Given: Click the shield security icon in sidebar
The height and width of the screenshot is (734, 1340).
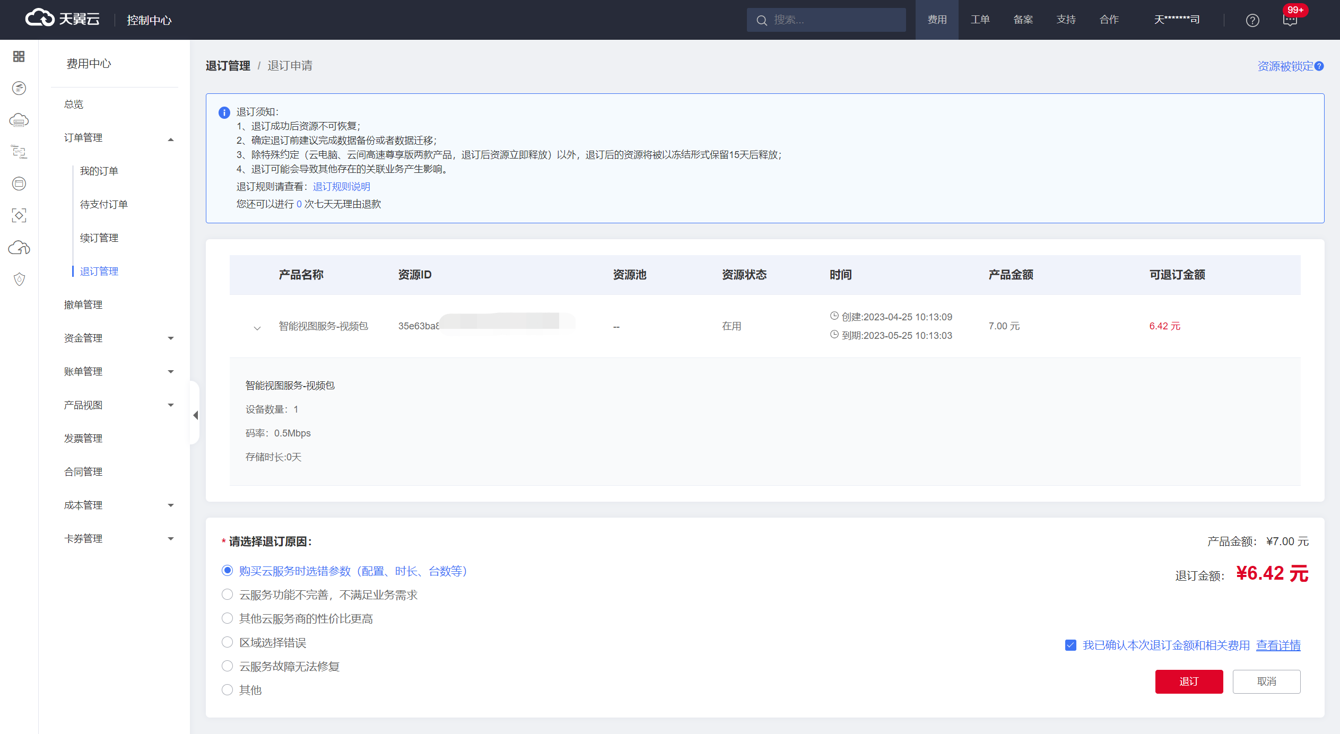Looking at the screenshot, I should click(19, 279).
